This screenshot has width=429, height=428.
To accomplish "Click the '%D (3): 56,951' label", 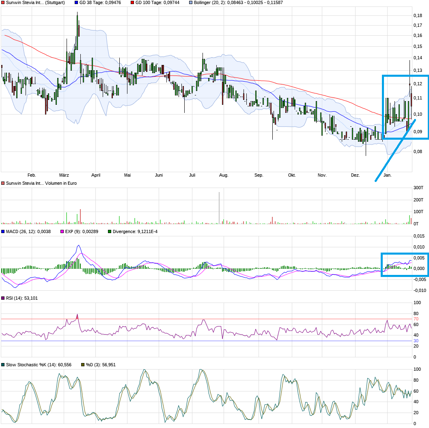I will point(101,365).
